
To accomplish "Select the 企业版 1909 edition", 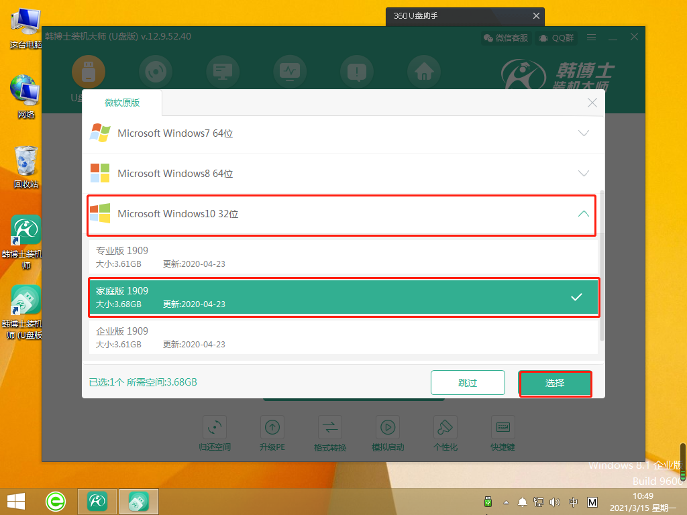I will (343, 337).
